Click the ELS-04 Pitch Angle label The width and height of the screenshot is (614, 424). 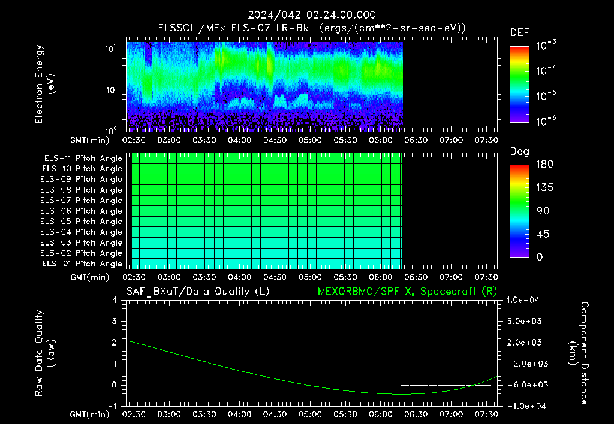click(82, 232)
